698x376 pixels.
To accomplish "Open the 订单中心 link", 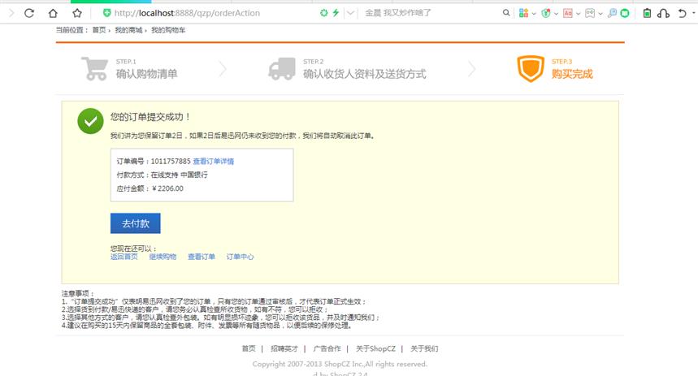I will click(240, 257).
